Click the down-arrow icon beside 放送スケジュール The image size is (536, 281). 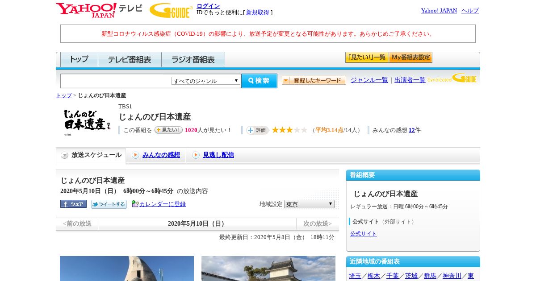[65, 155]
